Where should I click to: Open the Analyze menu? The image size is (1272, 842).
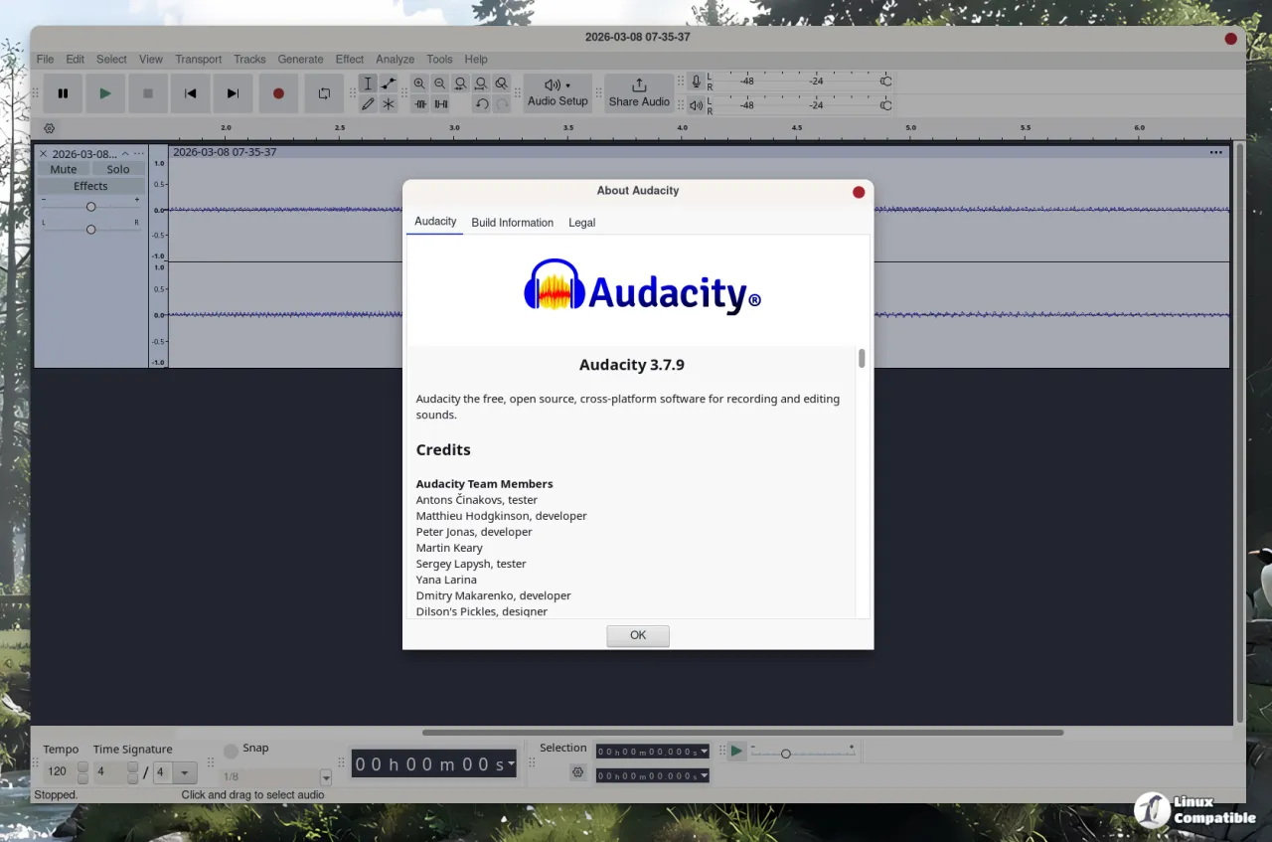pyautogui.click(x=396, y=60)
